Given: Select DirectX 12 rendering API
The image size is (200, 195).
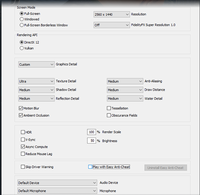Looking at the screenshot, I should pyautogui.click(x=22, y=42).
